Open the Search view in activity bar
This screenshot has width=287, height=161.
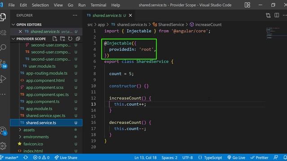point(3,47)
